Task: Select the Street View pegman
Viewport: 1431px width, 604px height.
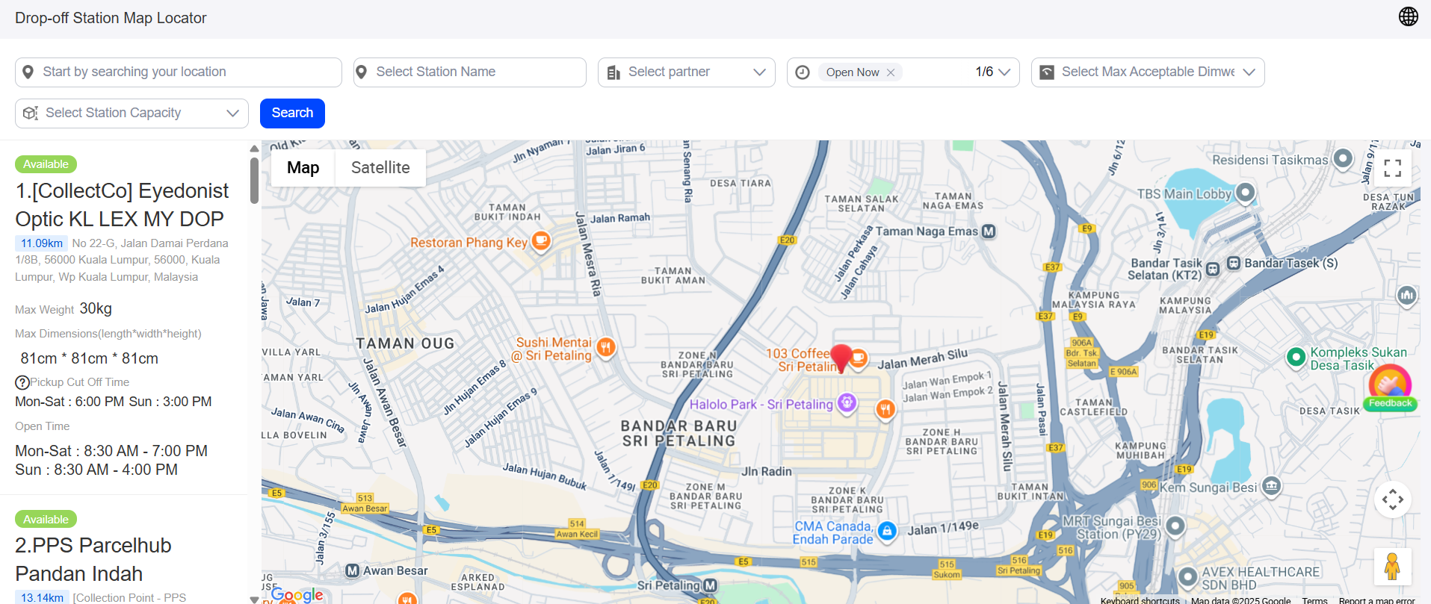Action: [x=1392, y=567]
